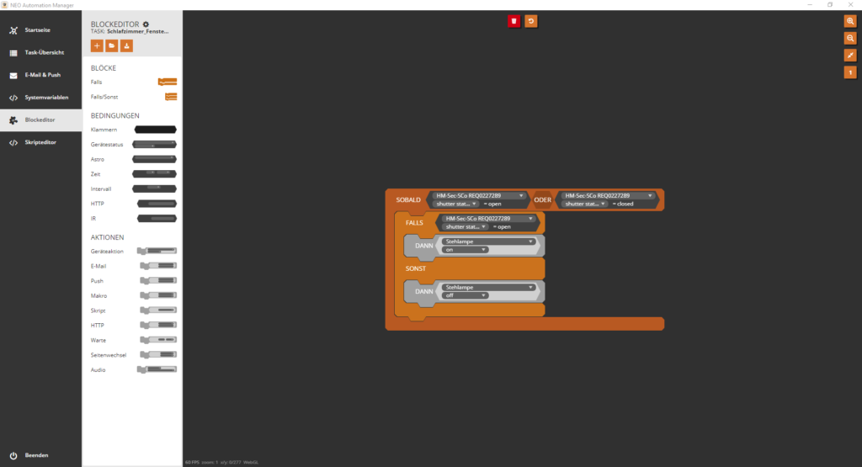862x467 pixels.
Task: Open the gear settings next to BLOCKEDITOR
Action: point(146,24)
